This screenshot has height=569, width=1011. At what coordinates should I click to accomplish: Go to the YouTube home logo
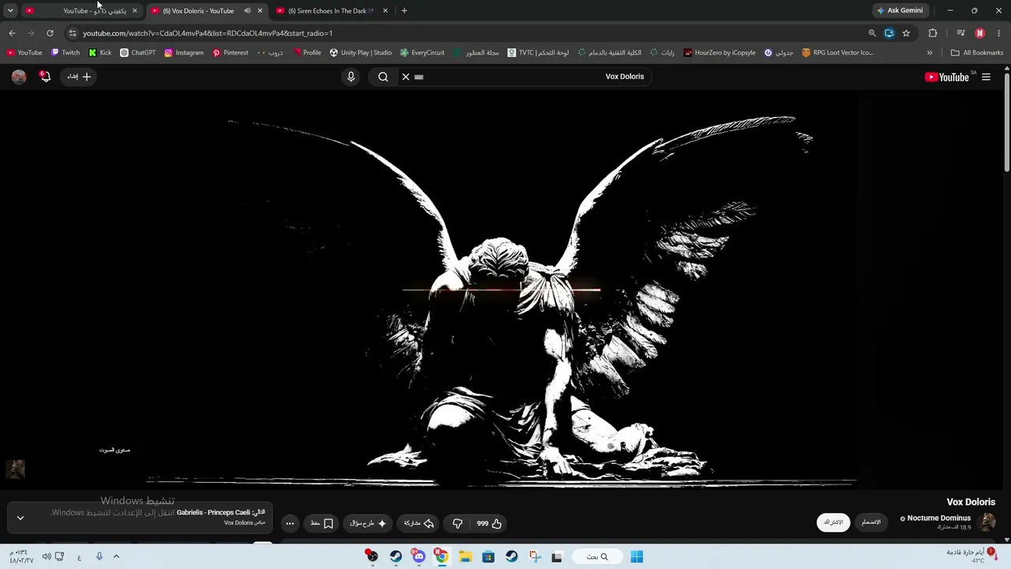click(x=946, y=77)
